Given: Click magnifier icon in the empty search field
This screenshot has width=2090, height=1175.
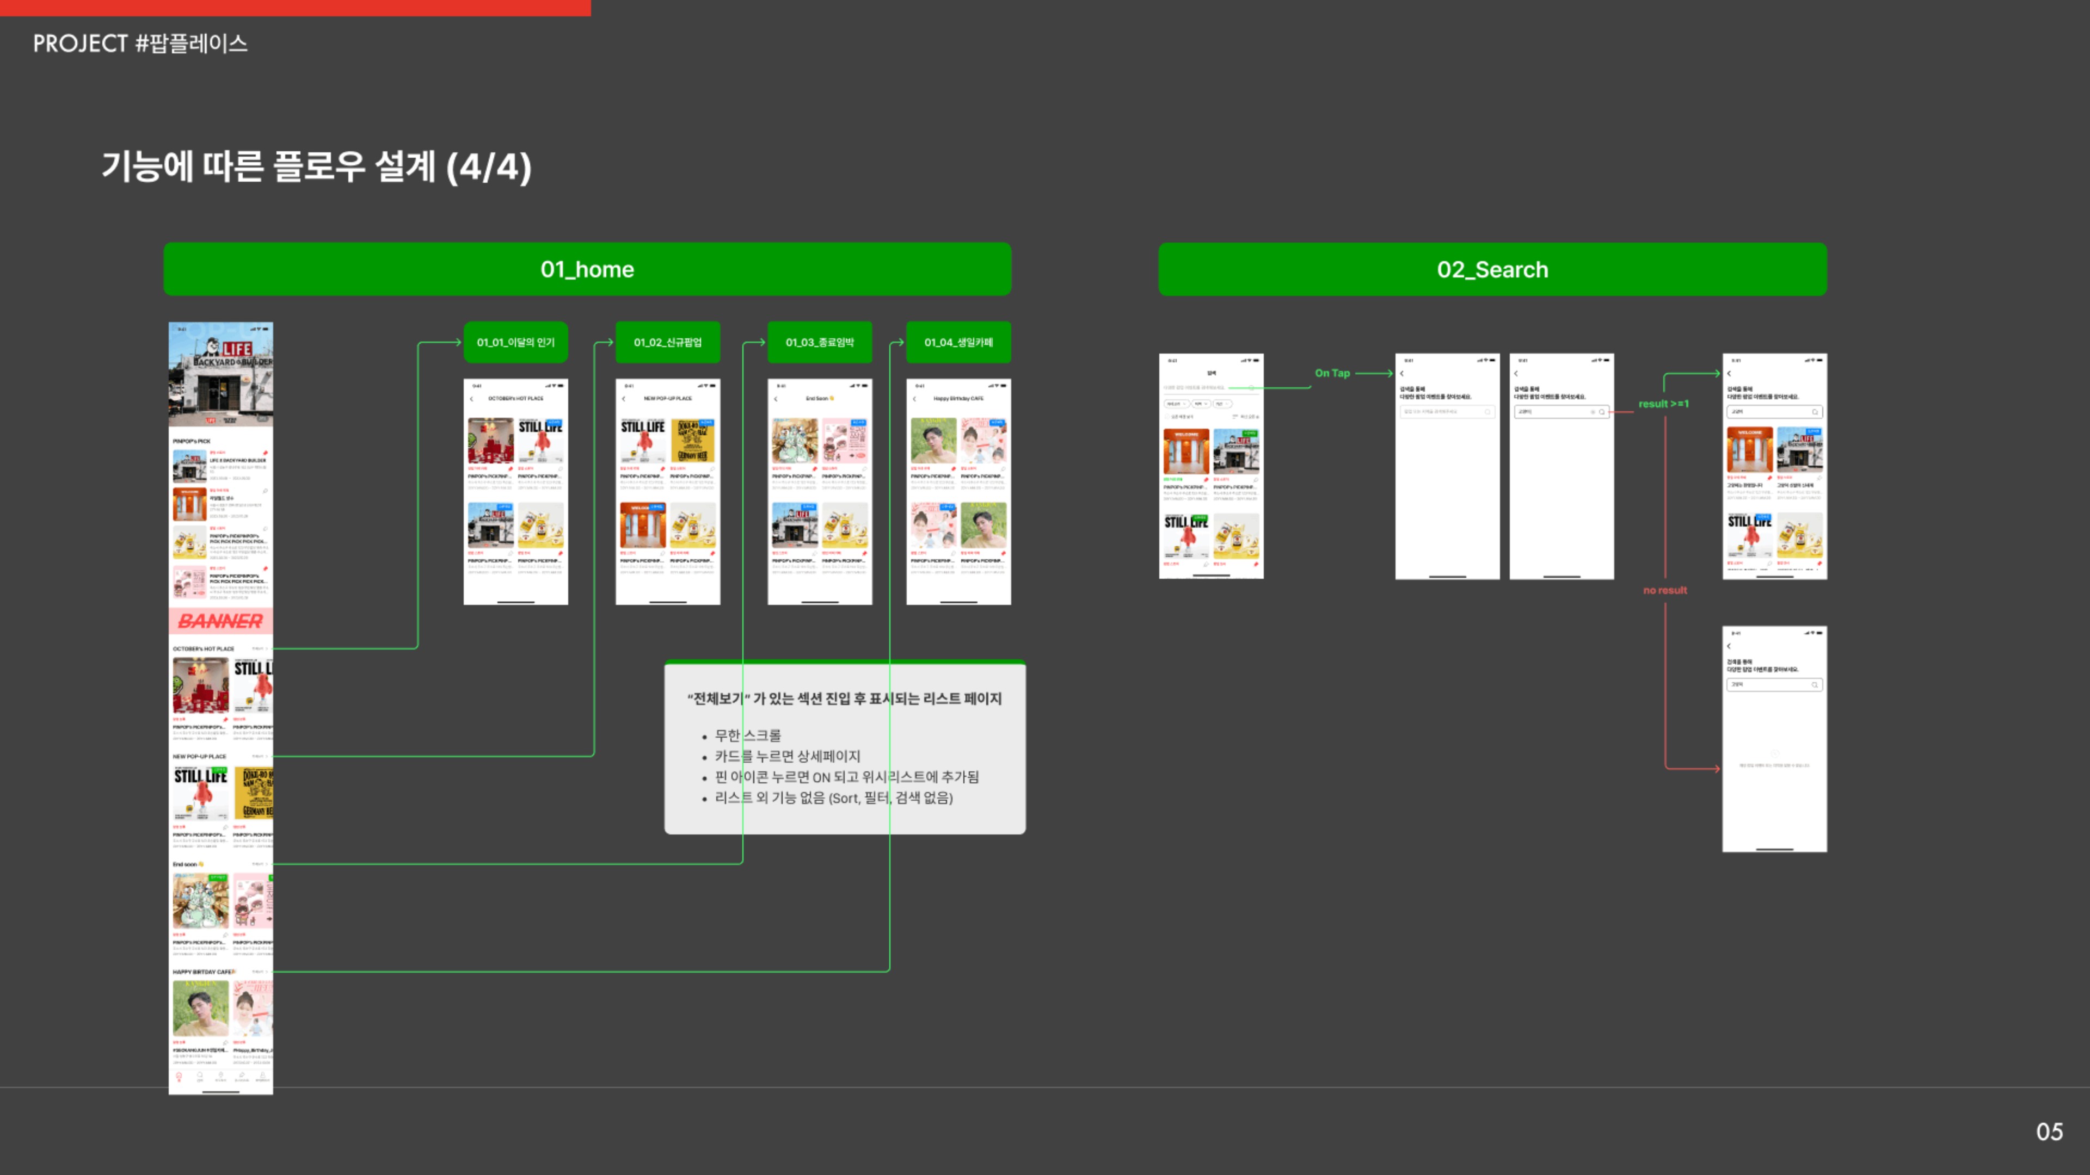Looking at the screenshot, I should [x=1488, y=412].
